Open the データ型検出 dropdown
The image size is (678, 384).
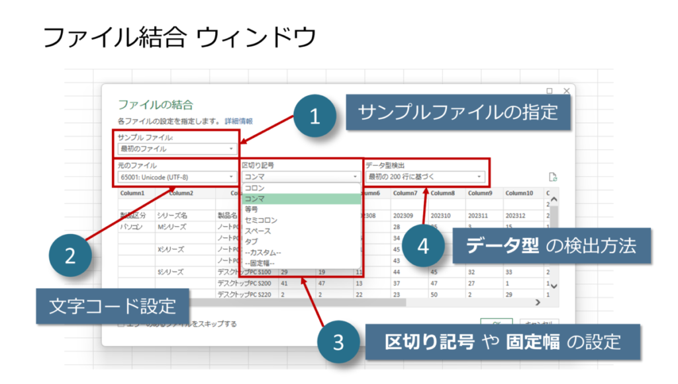click(x=478, y=177)
